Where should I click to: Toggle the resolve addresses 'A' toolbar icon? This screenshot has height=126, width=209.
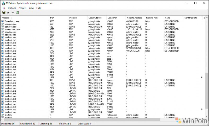point(8,12)
